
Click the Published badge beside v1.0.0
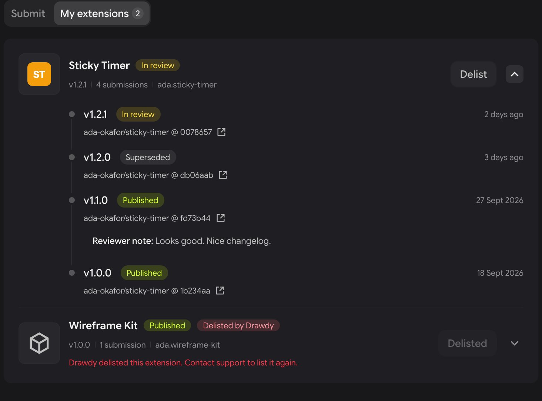(144, 273)
